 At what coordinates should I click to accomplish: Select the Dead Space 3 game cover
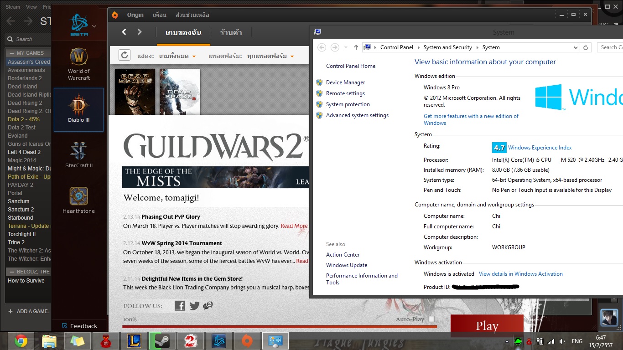(180, 92)
